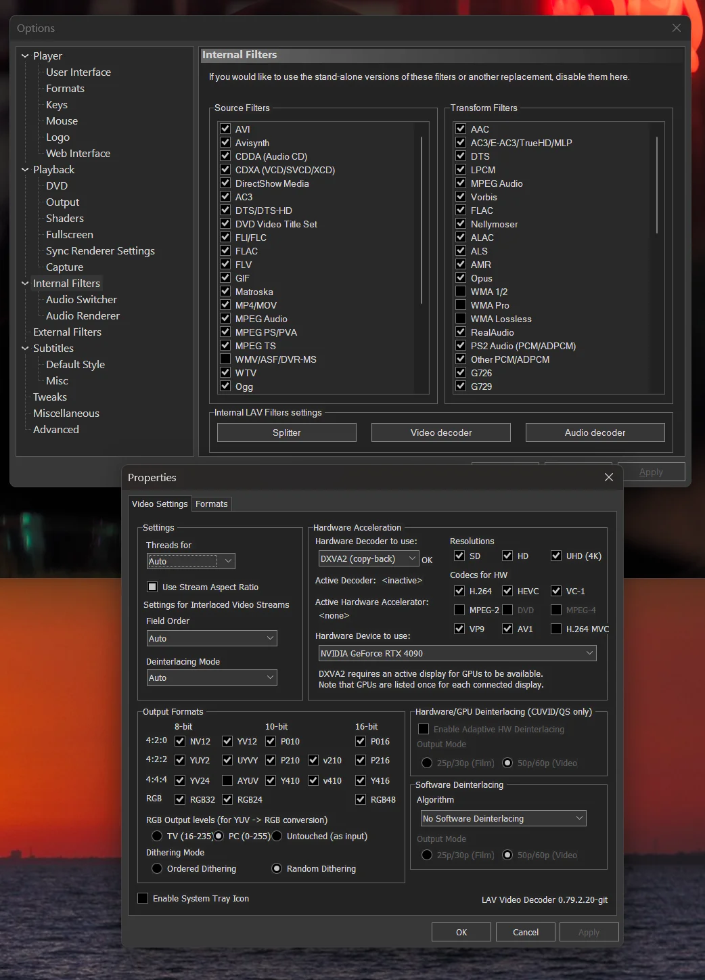705x980 pixels.
Task: Select Untouched (as input) RGB level
Action: coord(277,836)
